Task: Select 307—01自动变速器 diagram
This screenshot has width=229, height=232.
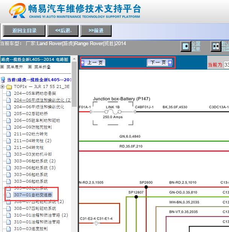Action: tap(33, 195)
